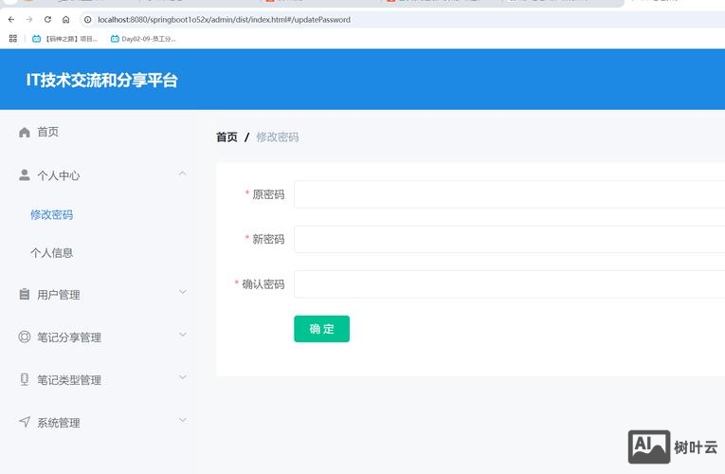Screen dimensions: 725x474
Task: Open the Day02-09 bookmark
Action: tap(143, 39)
